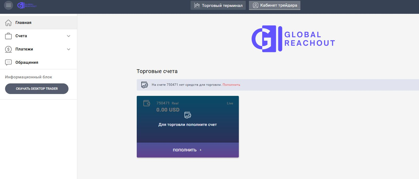419x179 pixels.
Task: Switch to Кабинет трейдера tab
Action: tap(275, 5)
